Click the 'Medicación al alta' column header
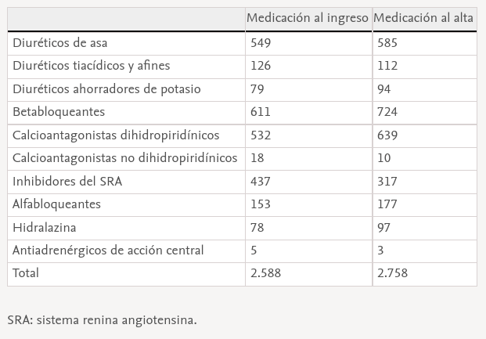 click(423, 18)
